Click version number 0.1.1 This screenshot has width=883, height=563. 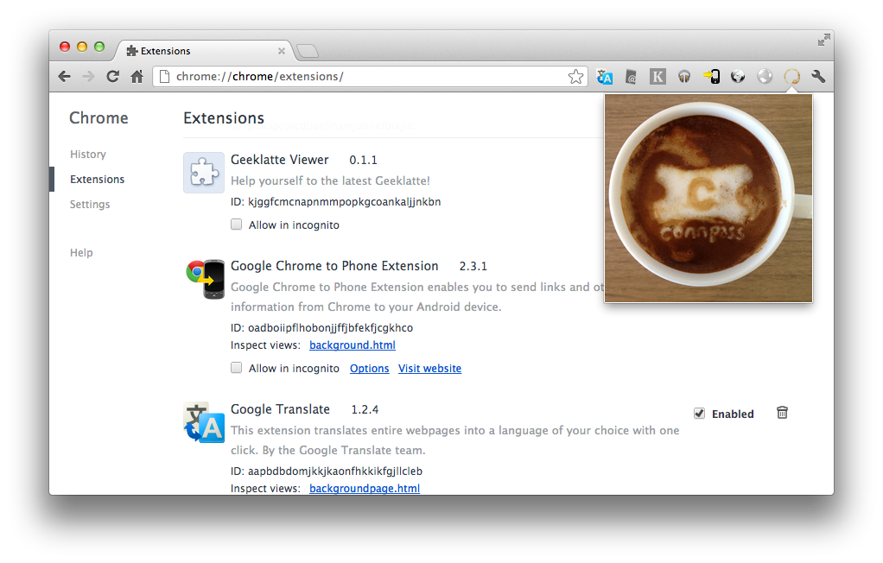(x=363, y=161)
